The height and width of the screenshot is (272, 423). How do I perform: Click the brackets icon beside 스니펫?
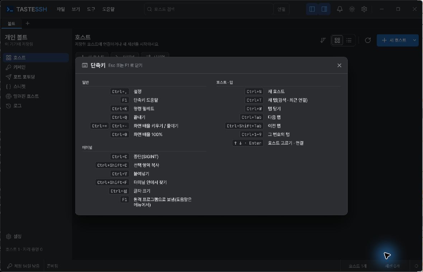click(9, 87)
